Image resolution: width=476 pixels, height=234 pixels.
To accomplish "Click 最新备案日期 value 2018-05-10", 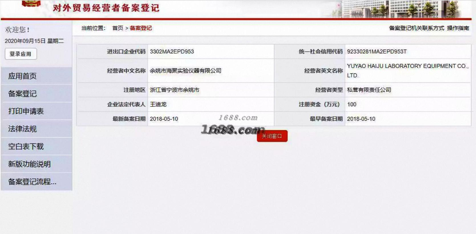I will 164,119.
